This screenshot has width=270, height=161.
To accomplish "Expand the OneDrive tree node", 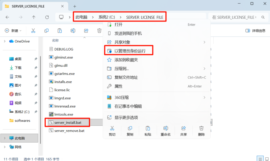I will coord(5,41).
